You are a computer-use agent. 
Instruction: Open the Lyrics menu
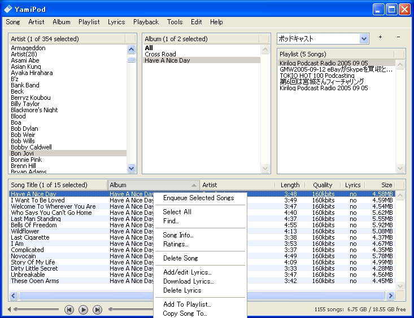pyautogui.click(x=116, y=22)
